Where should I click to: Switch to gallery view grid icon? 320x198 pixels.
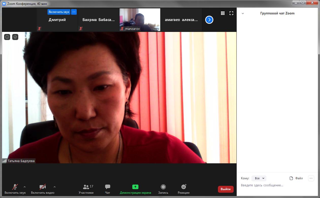pyautogui.click(x=222, y=13)
